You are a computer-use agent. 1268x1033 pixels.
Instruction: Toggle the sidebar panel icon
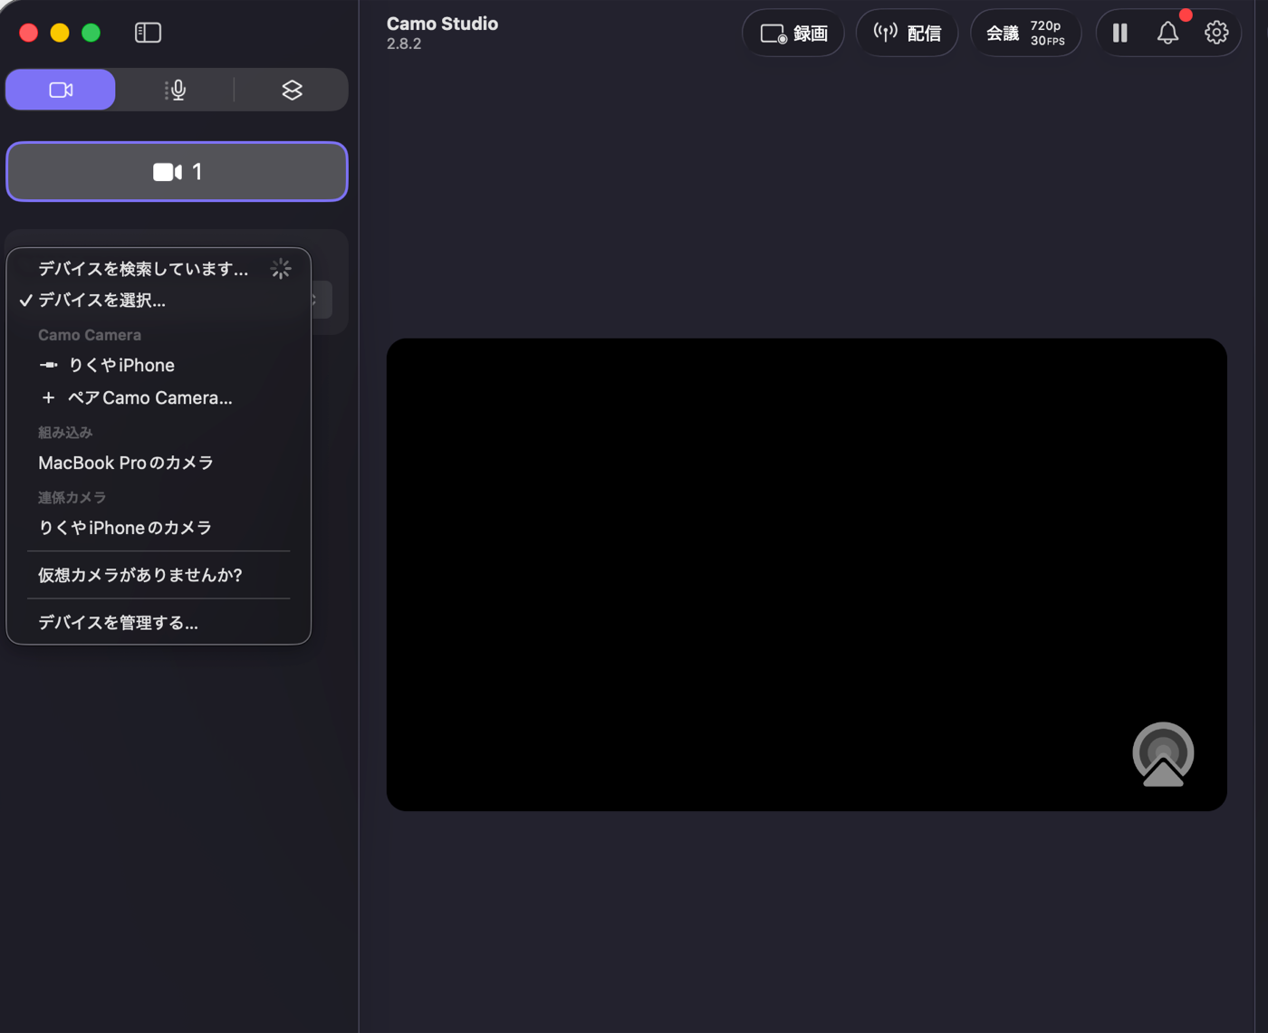point(148,33)
